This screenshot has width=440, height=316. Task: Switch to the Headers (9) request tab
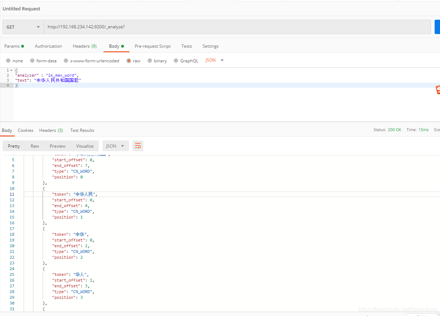tap(85, 46)
